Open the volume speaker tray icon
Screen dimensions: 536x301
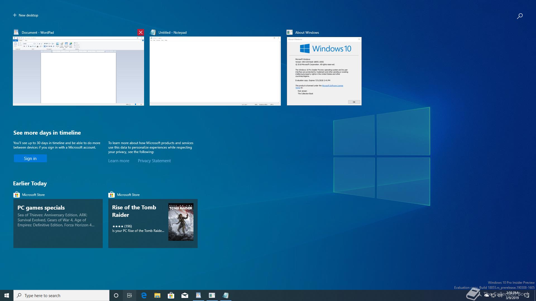click(500, 295)
